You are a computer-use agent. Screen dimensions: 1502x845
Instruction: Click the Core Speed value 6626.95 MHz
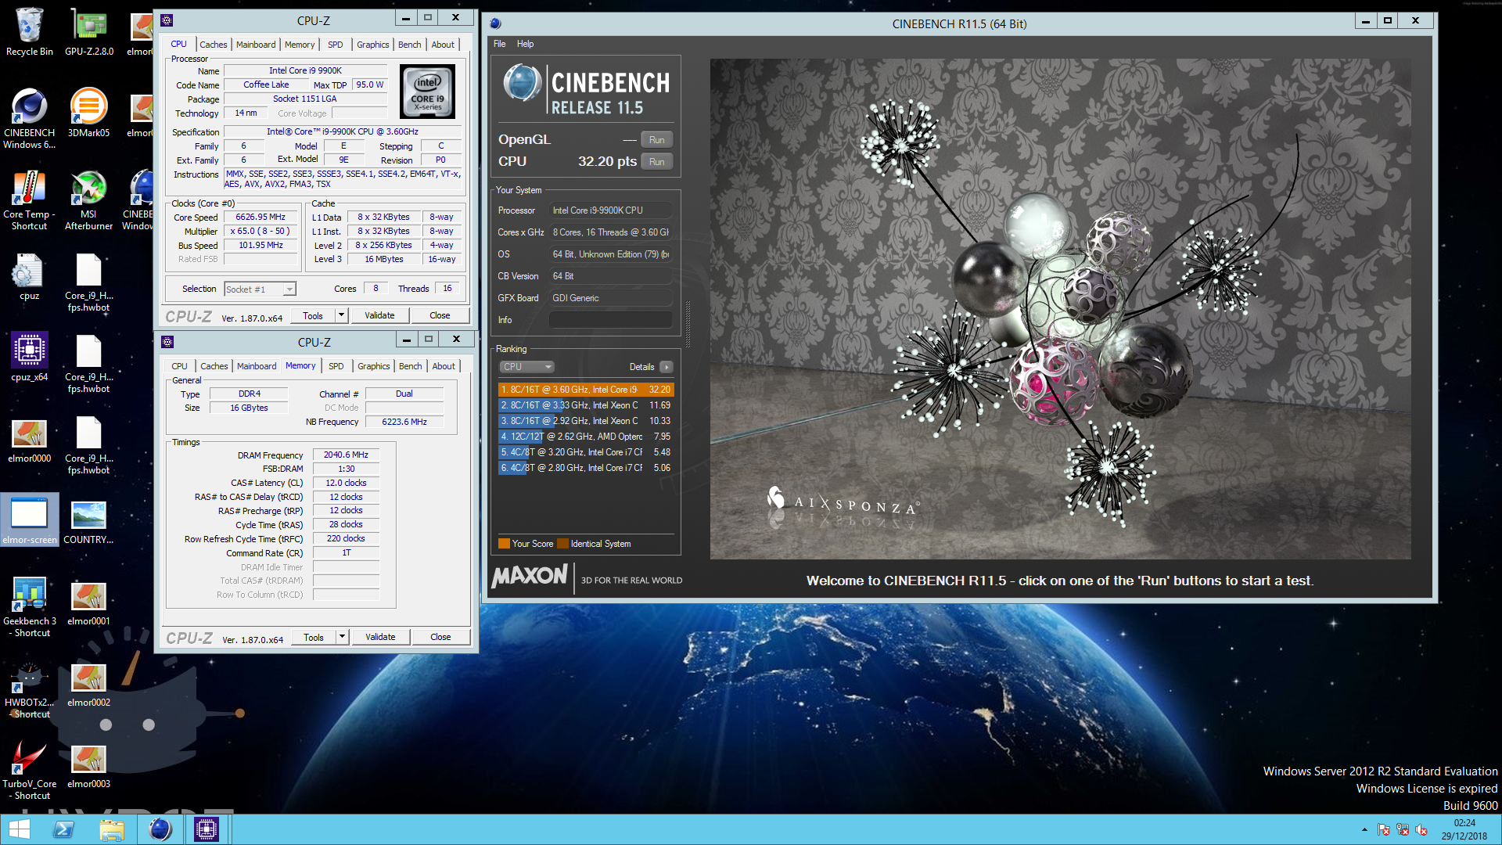[261, 218]
